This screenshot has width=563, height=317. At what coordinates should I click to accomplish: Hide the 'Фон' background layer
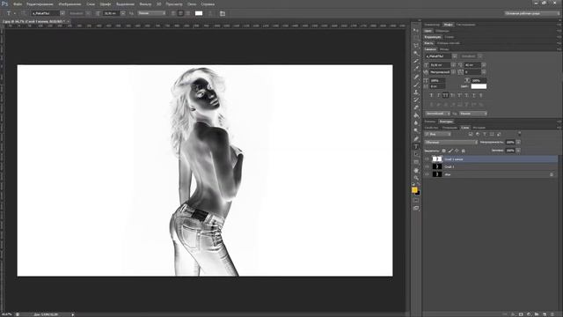[427, 174]
